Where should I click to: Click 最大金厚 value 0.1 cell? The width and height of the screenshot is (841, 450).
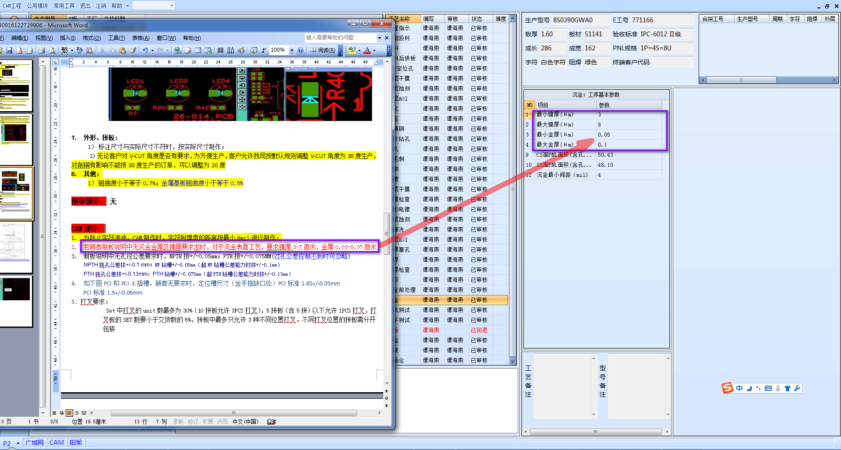[x=630, y=145]
